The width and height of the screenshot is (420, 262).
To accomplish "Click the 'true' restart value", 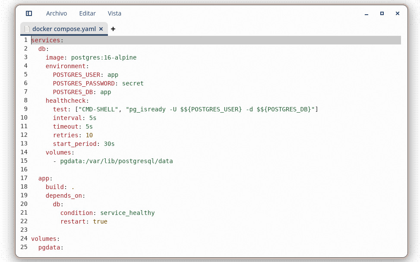I will [100, 221].
